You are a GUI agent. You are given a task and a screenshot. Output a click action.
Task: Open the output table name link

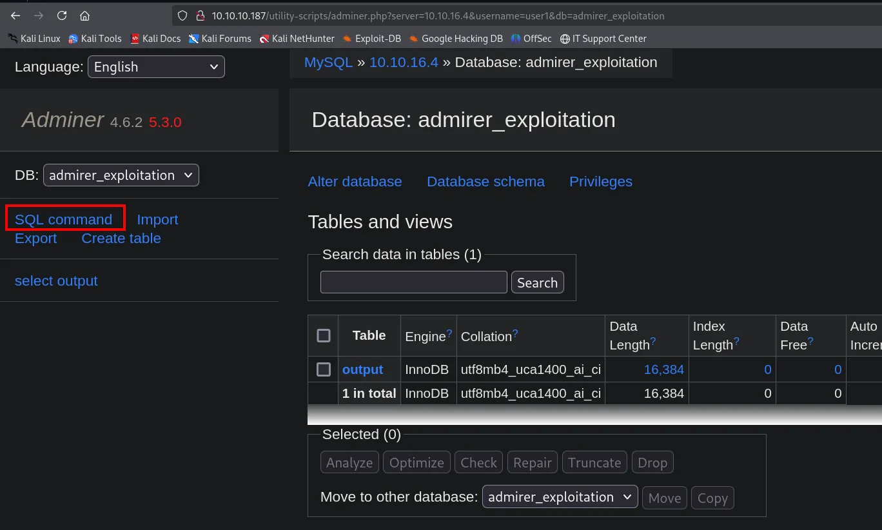coord(362,369)
